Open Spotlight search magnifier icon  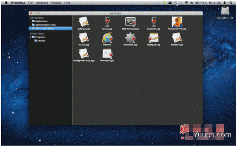tap(231, 3)
